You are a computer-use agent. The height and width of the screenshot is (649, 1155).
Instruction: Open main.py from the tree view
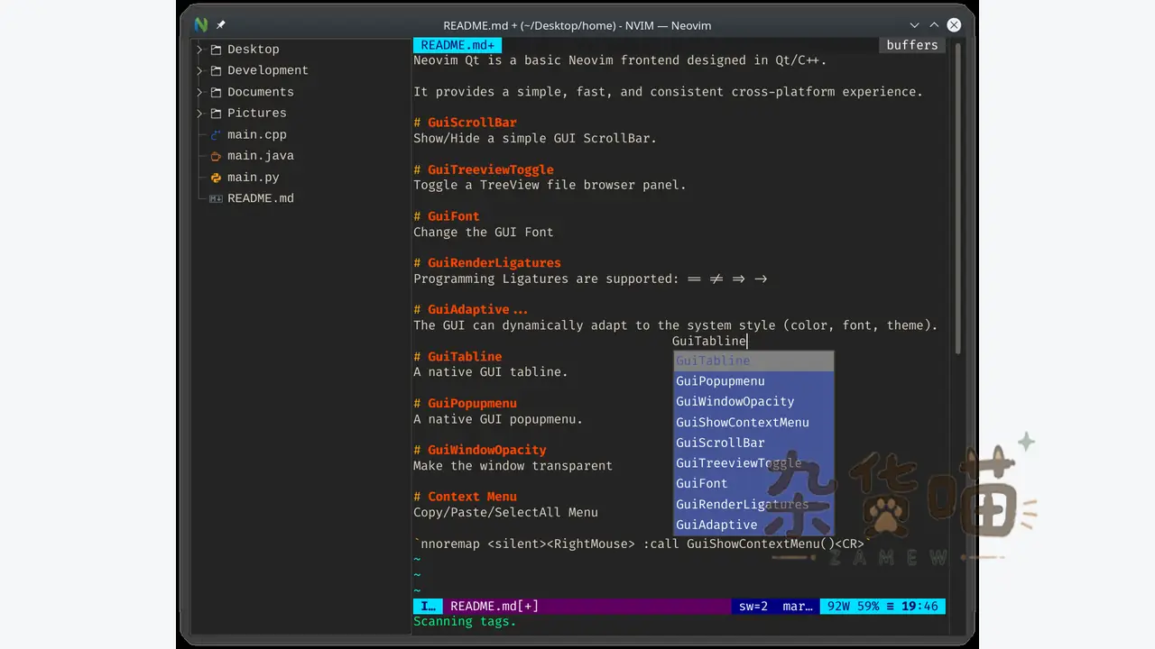click(x=253, y=178)
